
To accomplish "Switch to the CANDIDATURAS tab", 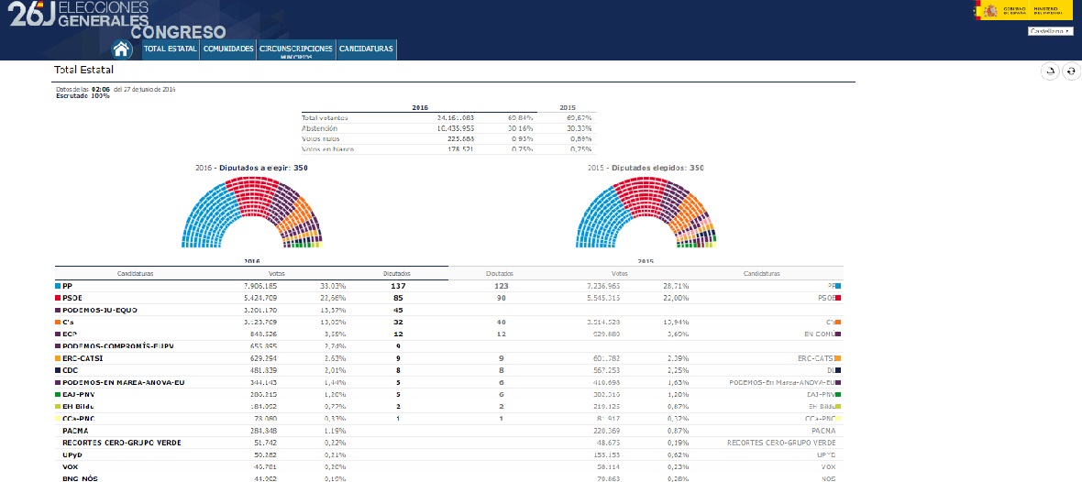I will (x=367, y=49).
